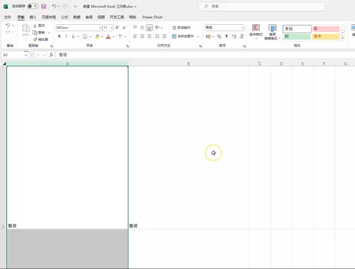355x269 pixels.
Task: Select the Format Painter brush
Action: 41,40
